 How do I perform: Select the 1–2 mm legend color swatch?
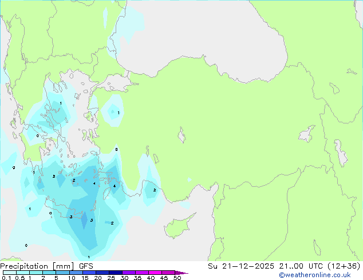coord(36,273)
